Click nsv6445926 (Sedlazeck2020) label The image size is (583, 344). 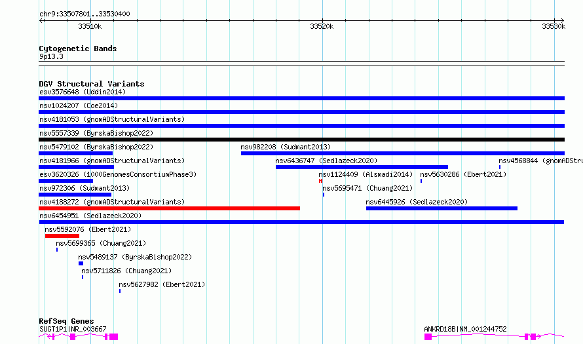[x=417, y=202]
